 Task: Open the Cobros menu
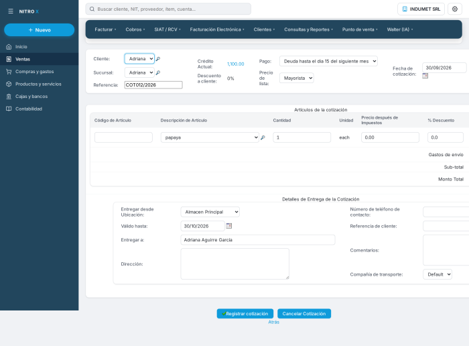pos(135,30)
